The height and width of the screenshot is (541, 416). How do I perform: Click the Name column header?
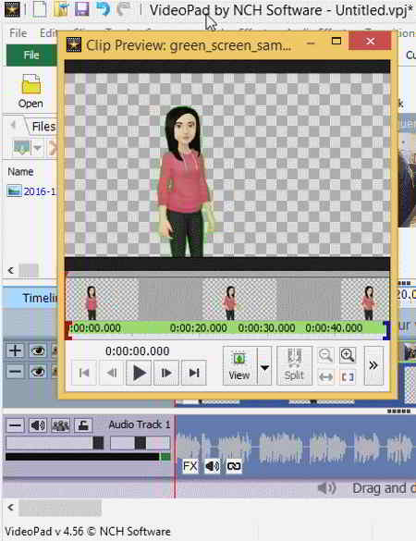(x=20, y=172)
